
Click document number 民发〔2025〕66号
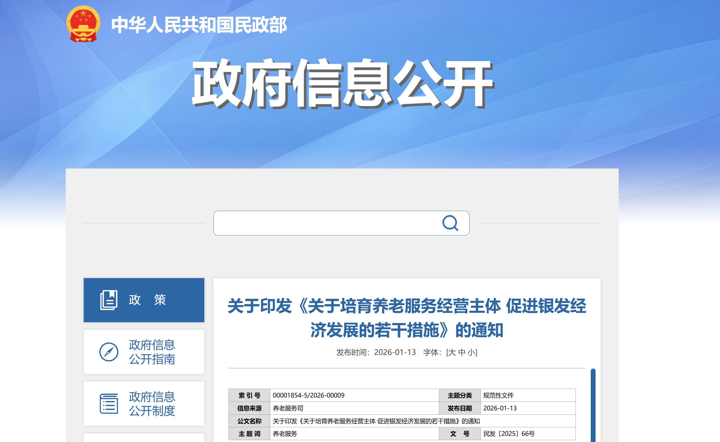(508, 434)
